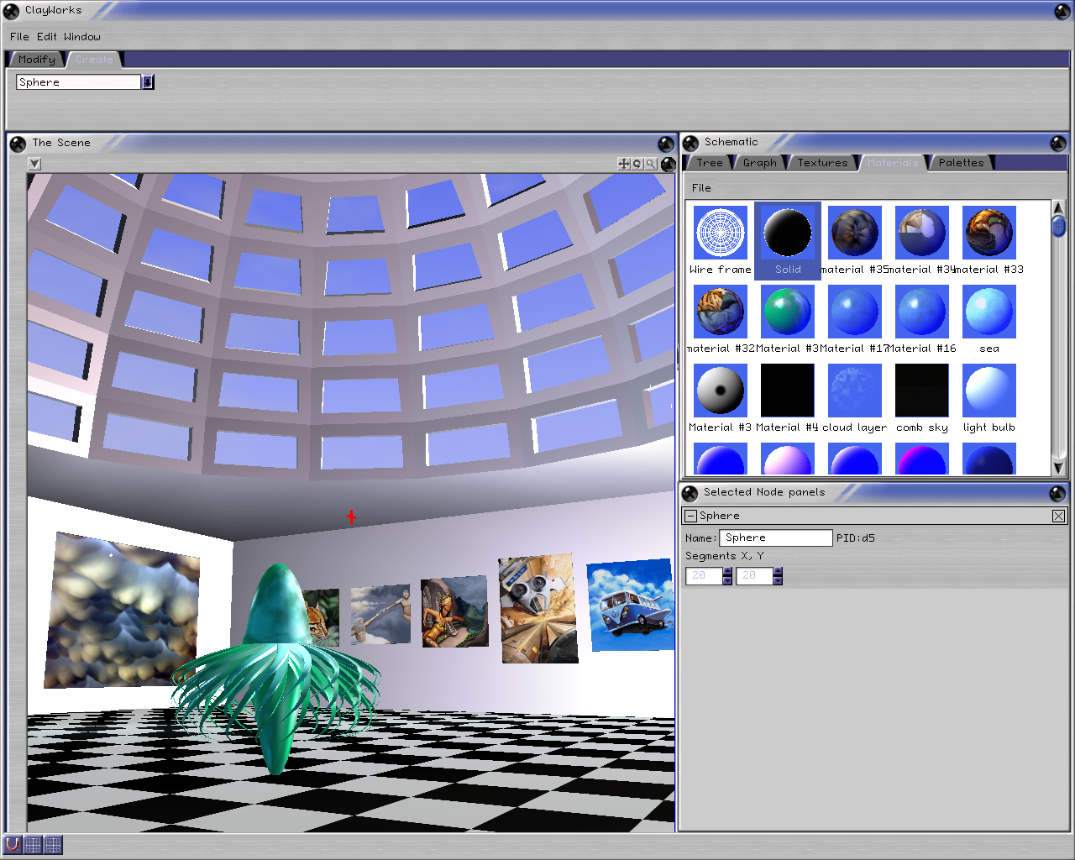Click the zoom magnifier icon in The Scene
Viewport: 1075px width, 860px height.
[x=650, y=164]
